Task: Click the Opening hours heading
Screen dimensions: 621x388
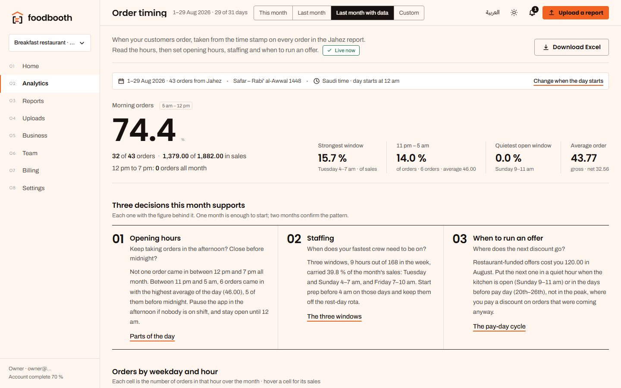Action: point(155,238)
